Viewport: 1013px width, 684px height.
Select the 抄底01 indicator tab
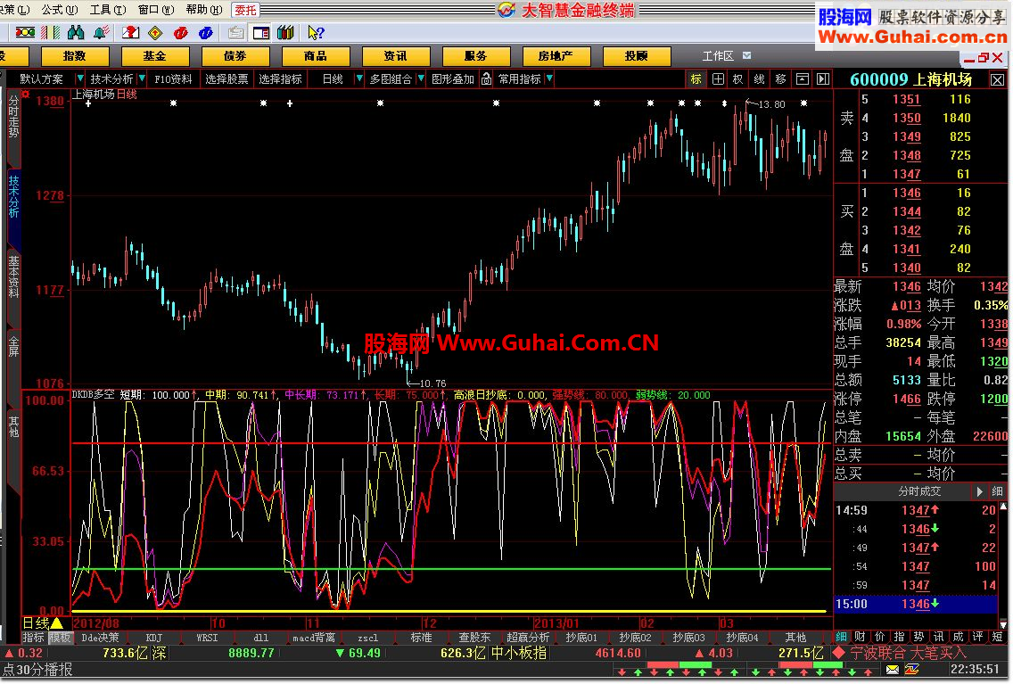[x=581, y=638]
